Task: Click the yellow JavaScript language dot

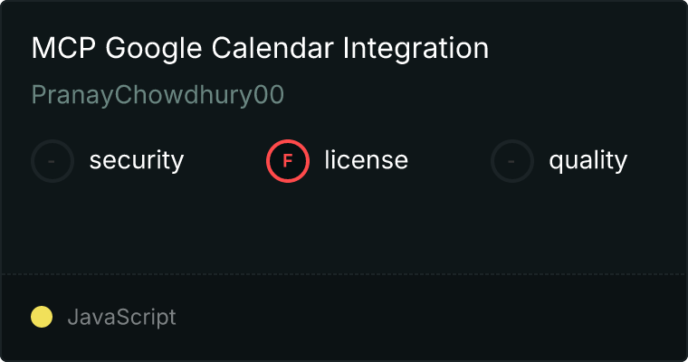Action: click(42, 317)
